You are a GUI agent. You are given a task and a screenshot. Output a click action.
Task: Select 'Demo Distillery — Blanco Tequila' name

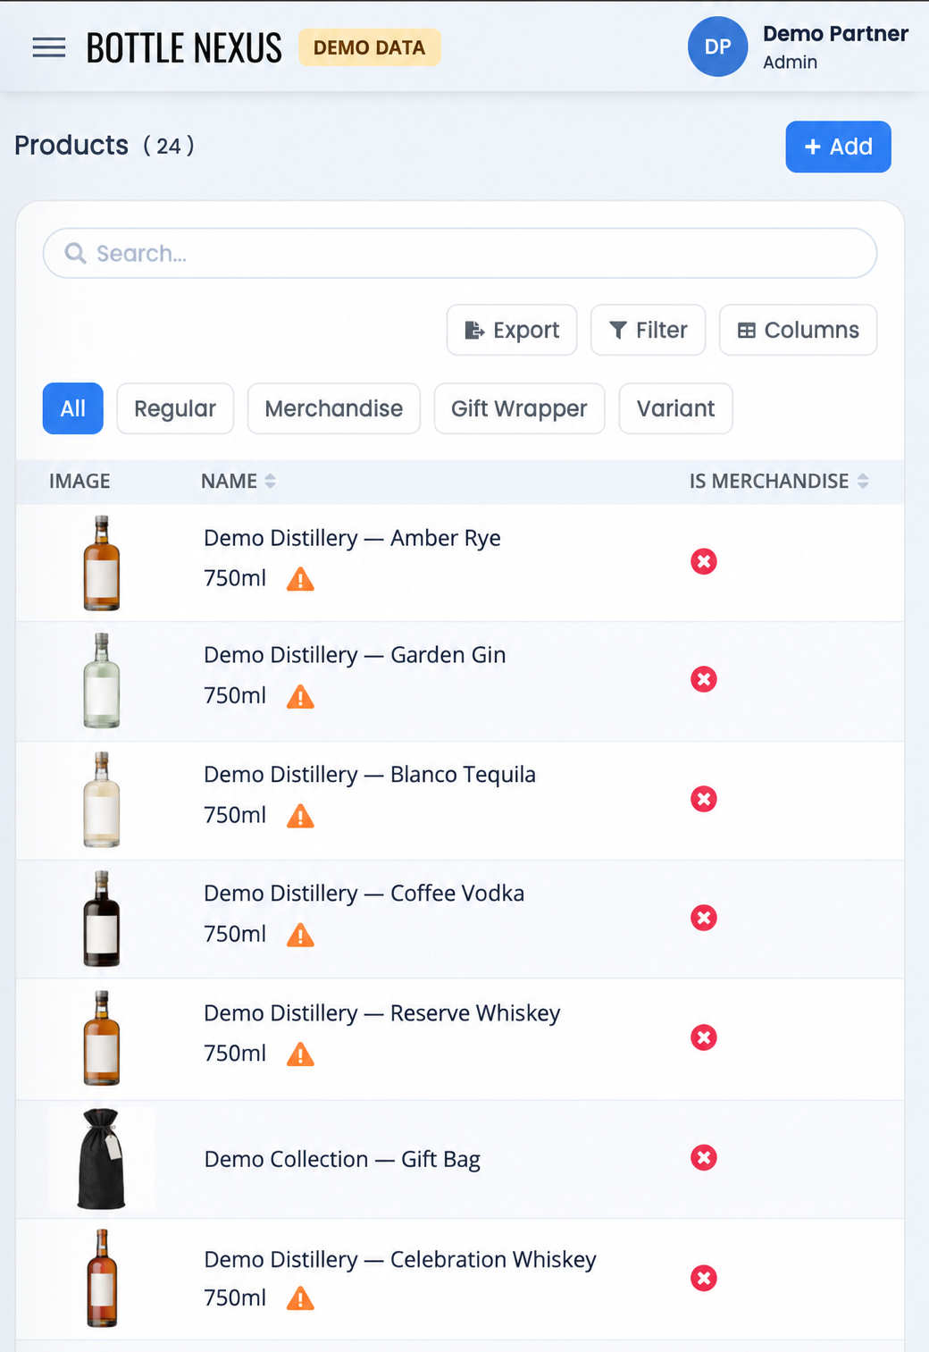(x=370, y=775)
